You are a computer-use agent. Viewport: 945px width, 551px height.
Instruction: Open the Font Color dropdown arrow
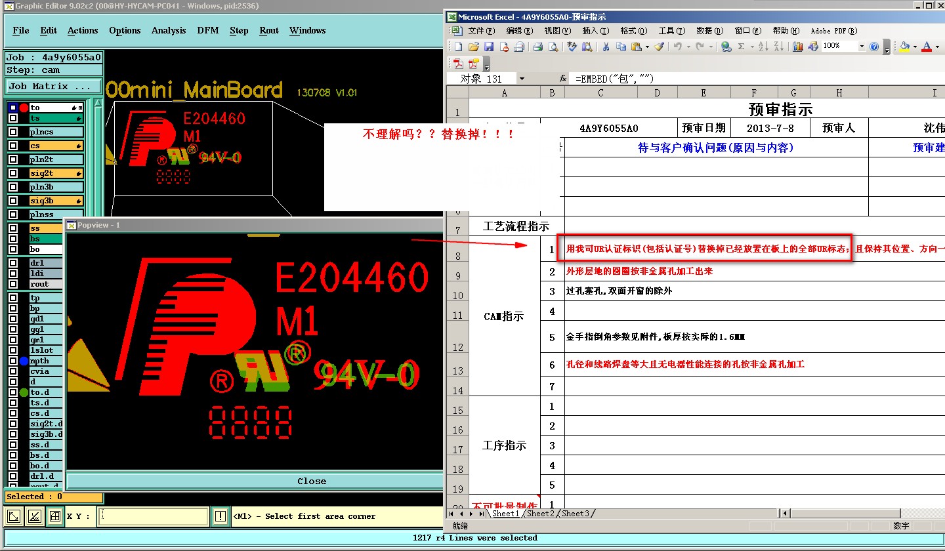(937, 47)
